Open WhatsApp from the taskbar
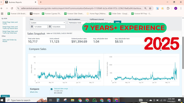Viewport: 184px width, 103px height. [94, 100]
